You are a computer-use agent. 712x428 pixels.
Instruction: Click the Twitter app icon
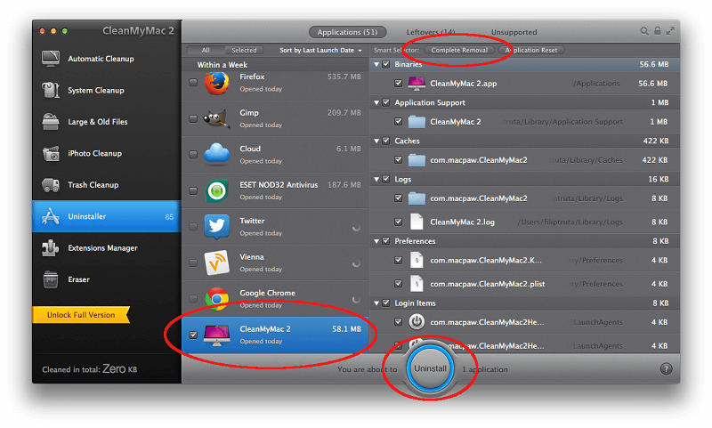216,227
